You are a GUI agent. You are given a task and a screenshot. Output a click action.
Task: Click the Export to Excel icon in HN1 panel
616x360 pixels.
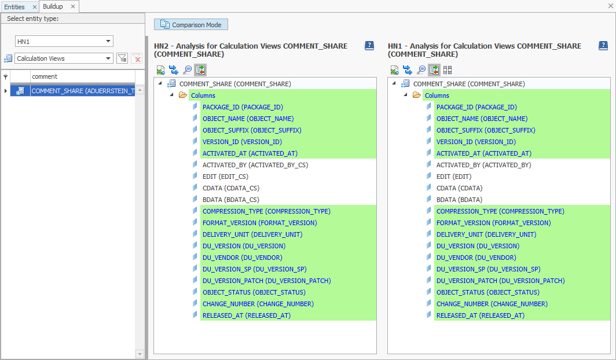[x=394, y=69]
